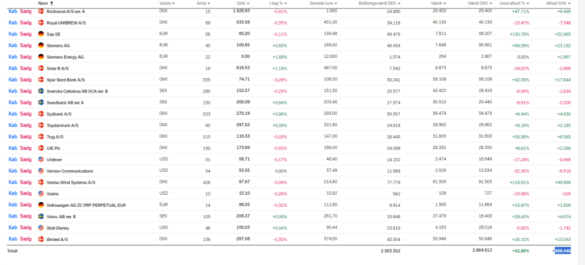Click the sort arrow next to Navn
Image resolution: width=585 pixels, height=265 pixels.
click(x=52, y=3)
